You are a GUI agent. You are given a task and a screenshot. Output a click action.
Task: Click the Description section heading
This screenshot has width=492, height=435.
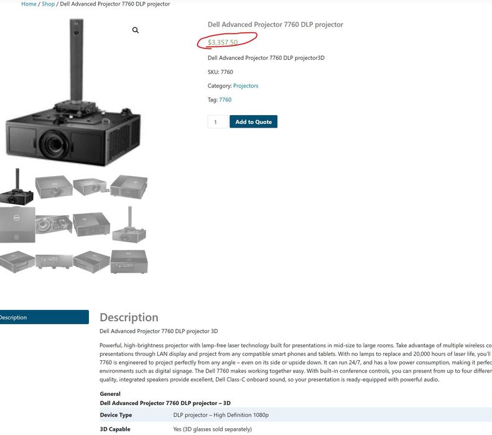(x=129, y=317)
